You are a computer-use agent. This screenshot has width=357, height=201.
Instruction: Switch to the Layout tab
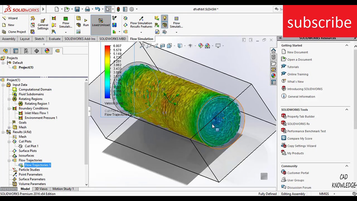(25, 39)
